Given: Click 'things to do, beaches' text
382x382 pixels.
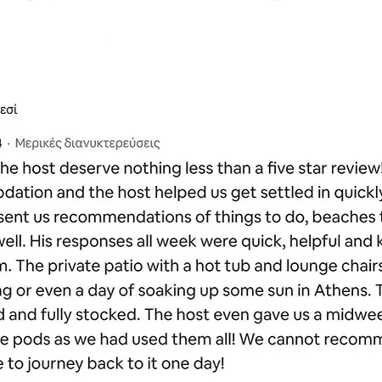Looking at the screenshot, I should pos(295,217).
